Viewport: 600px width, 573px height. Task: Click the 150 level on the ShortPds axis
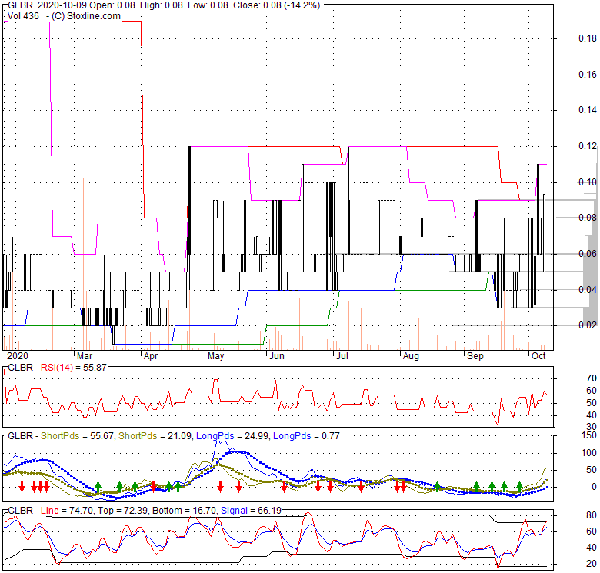(x=589, y=435)
